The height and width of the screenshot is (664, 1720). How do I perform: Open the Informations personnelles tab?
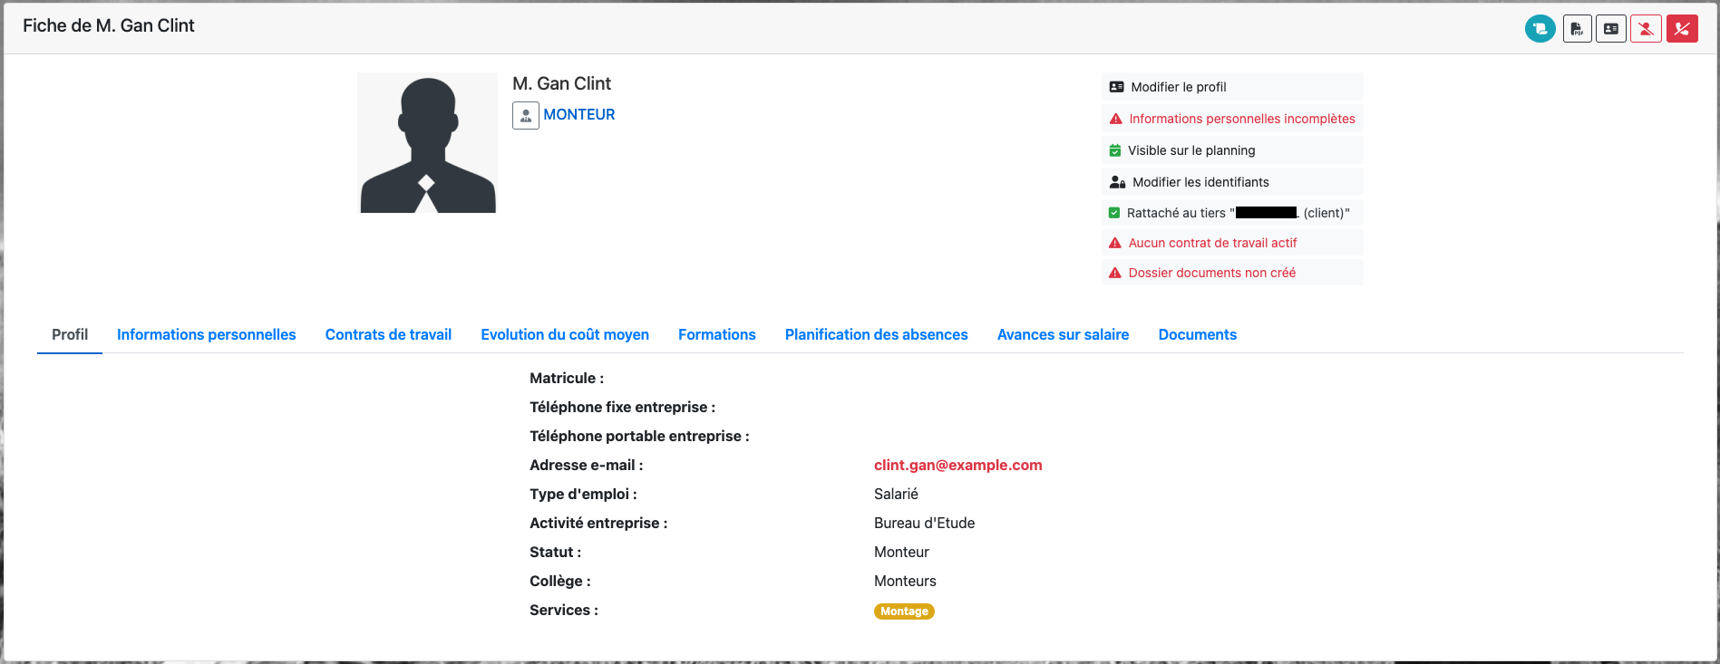[206, 334]
